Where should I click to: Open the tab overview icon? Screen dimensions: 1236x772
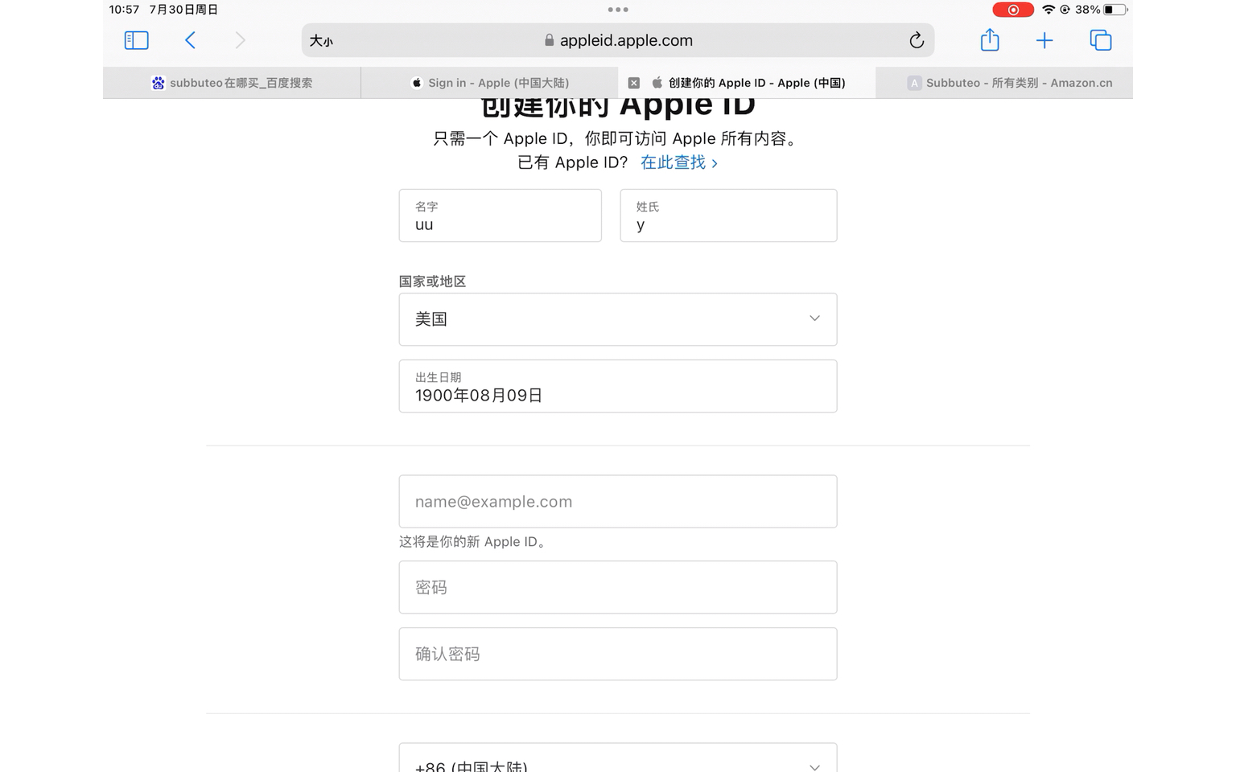1100,40
